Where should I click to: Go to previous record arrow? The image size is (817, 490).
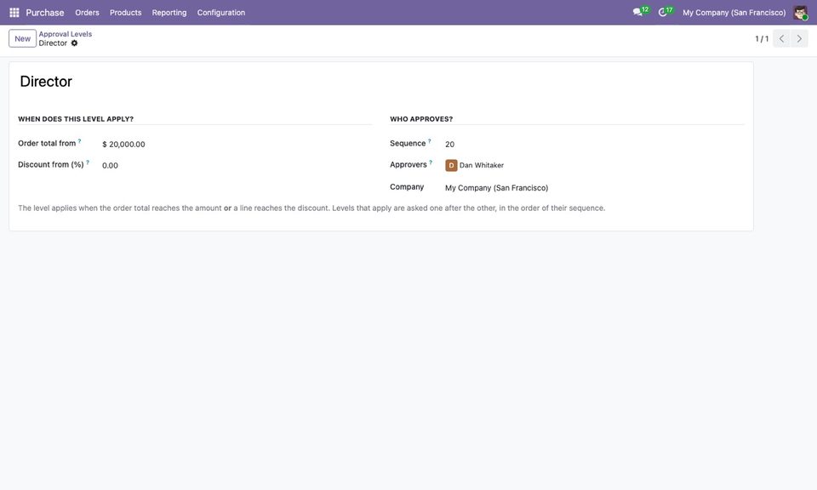coord(781,38)
